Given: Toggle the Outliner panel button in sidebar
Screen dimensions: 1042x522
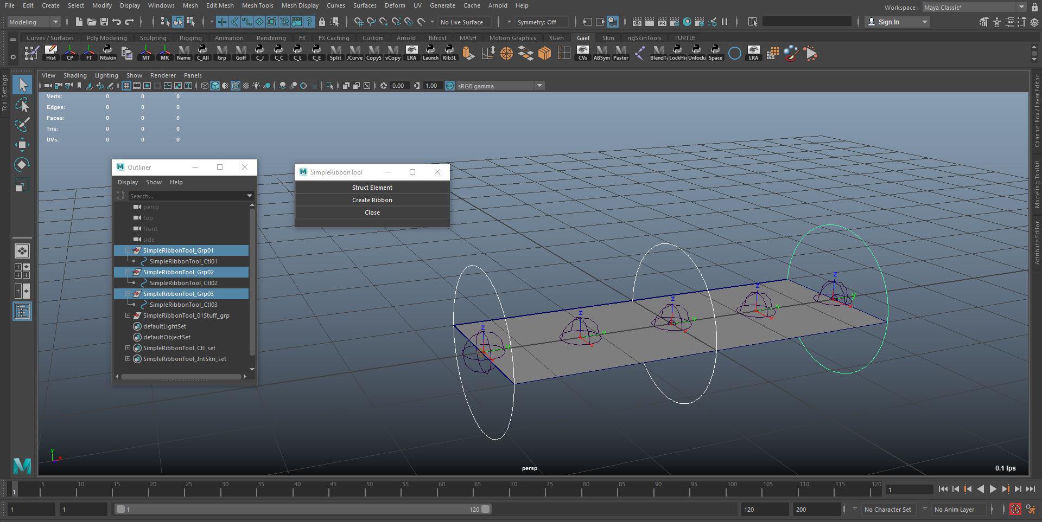Looking at the screenshot, I should click(x=22, y=311).
